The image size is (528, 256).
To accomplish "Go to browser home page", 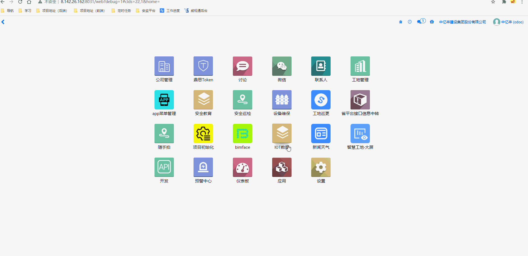I will (x=29, y=2).
